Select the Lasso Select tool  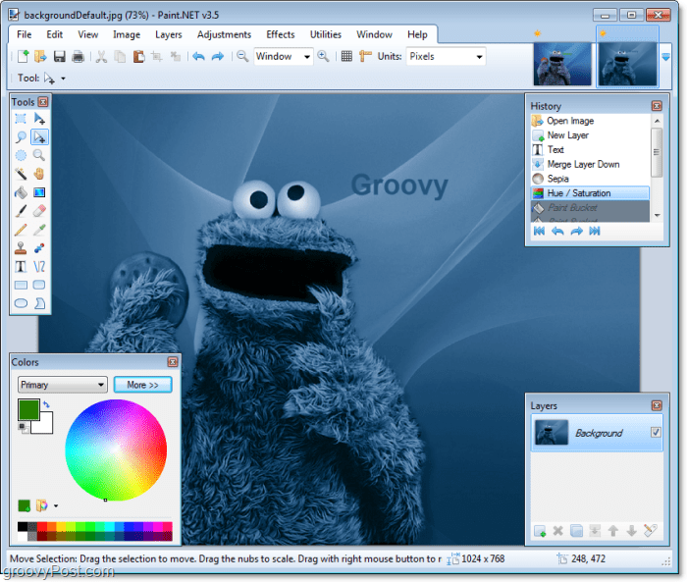(x=21, y=137)
